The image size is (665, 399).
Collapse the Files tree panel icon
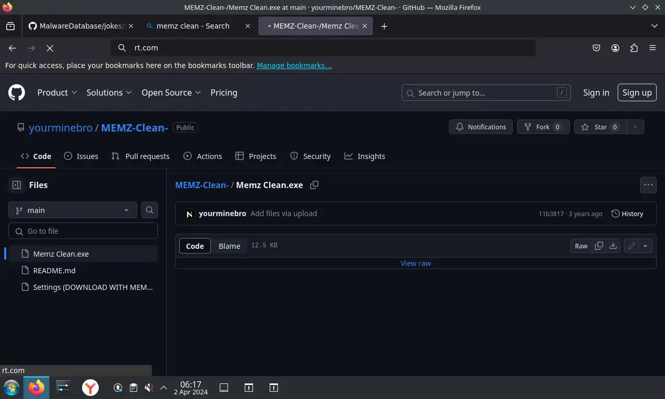[17, 185]
